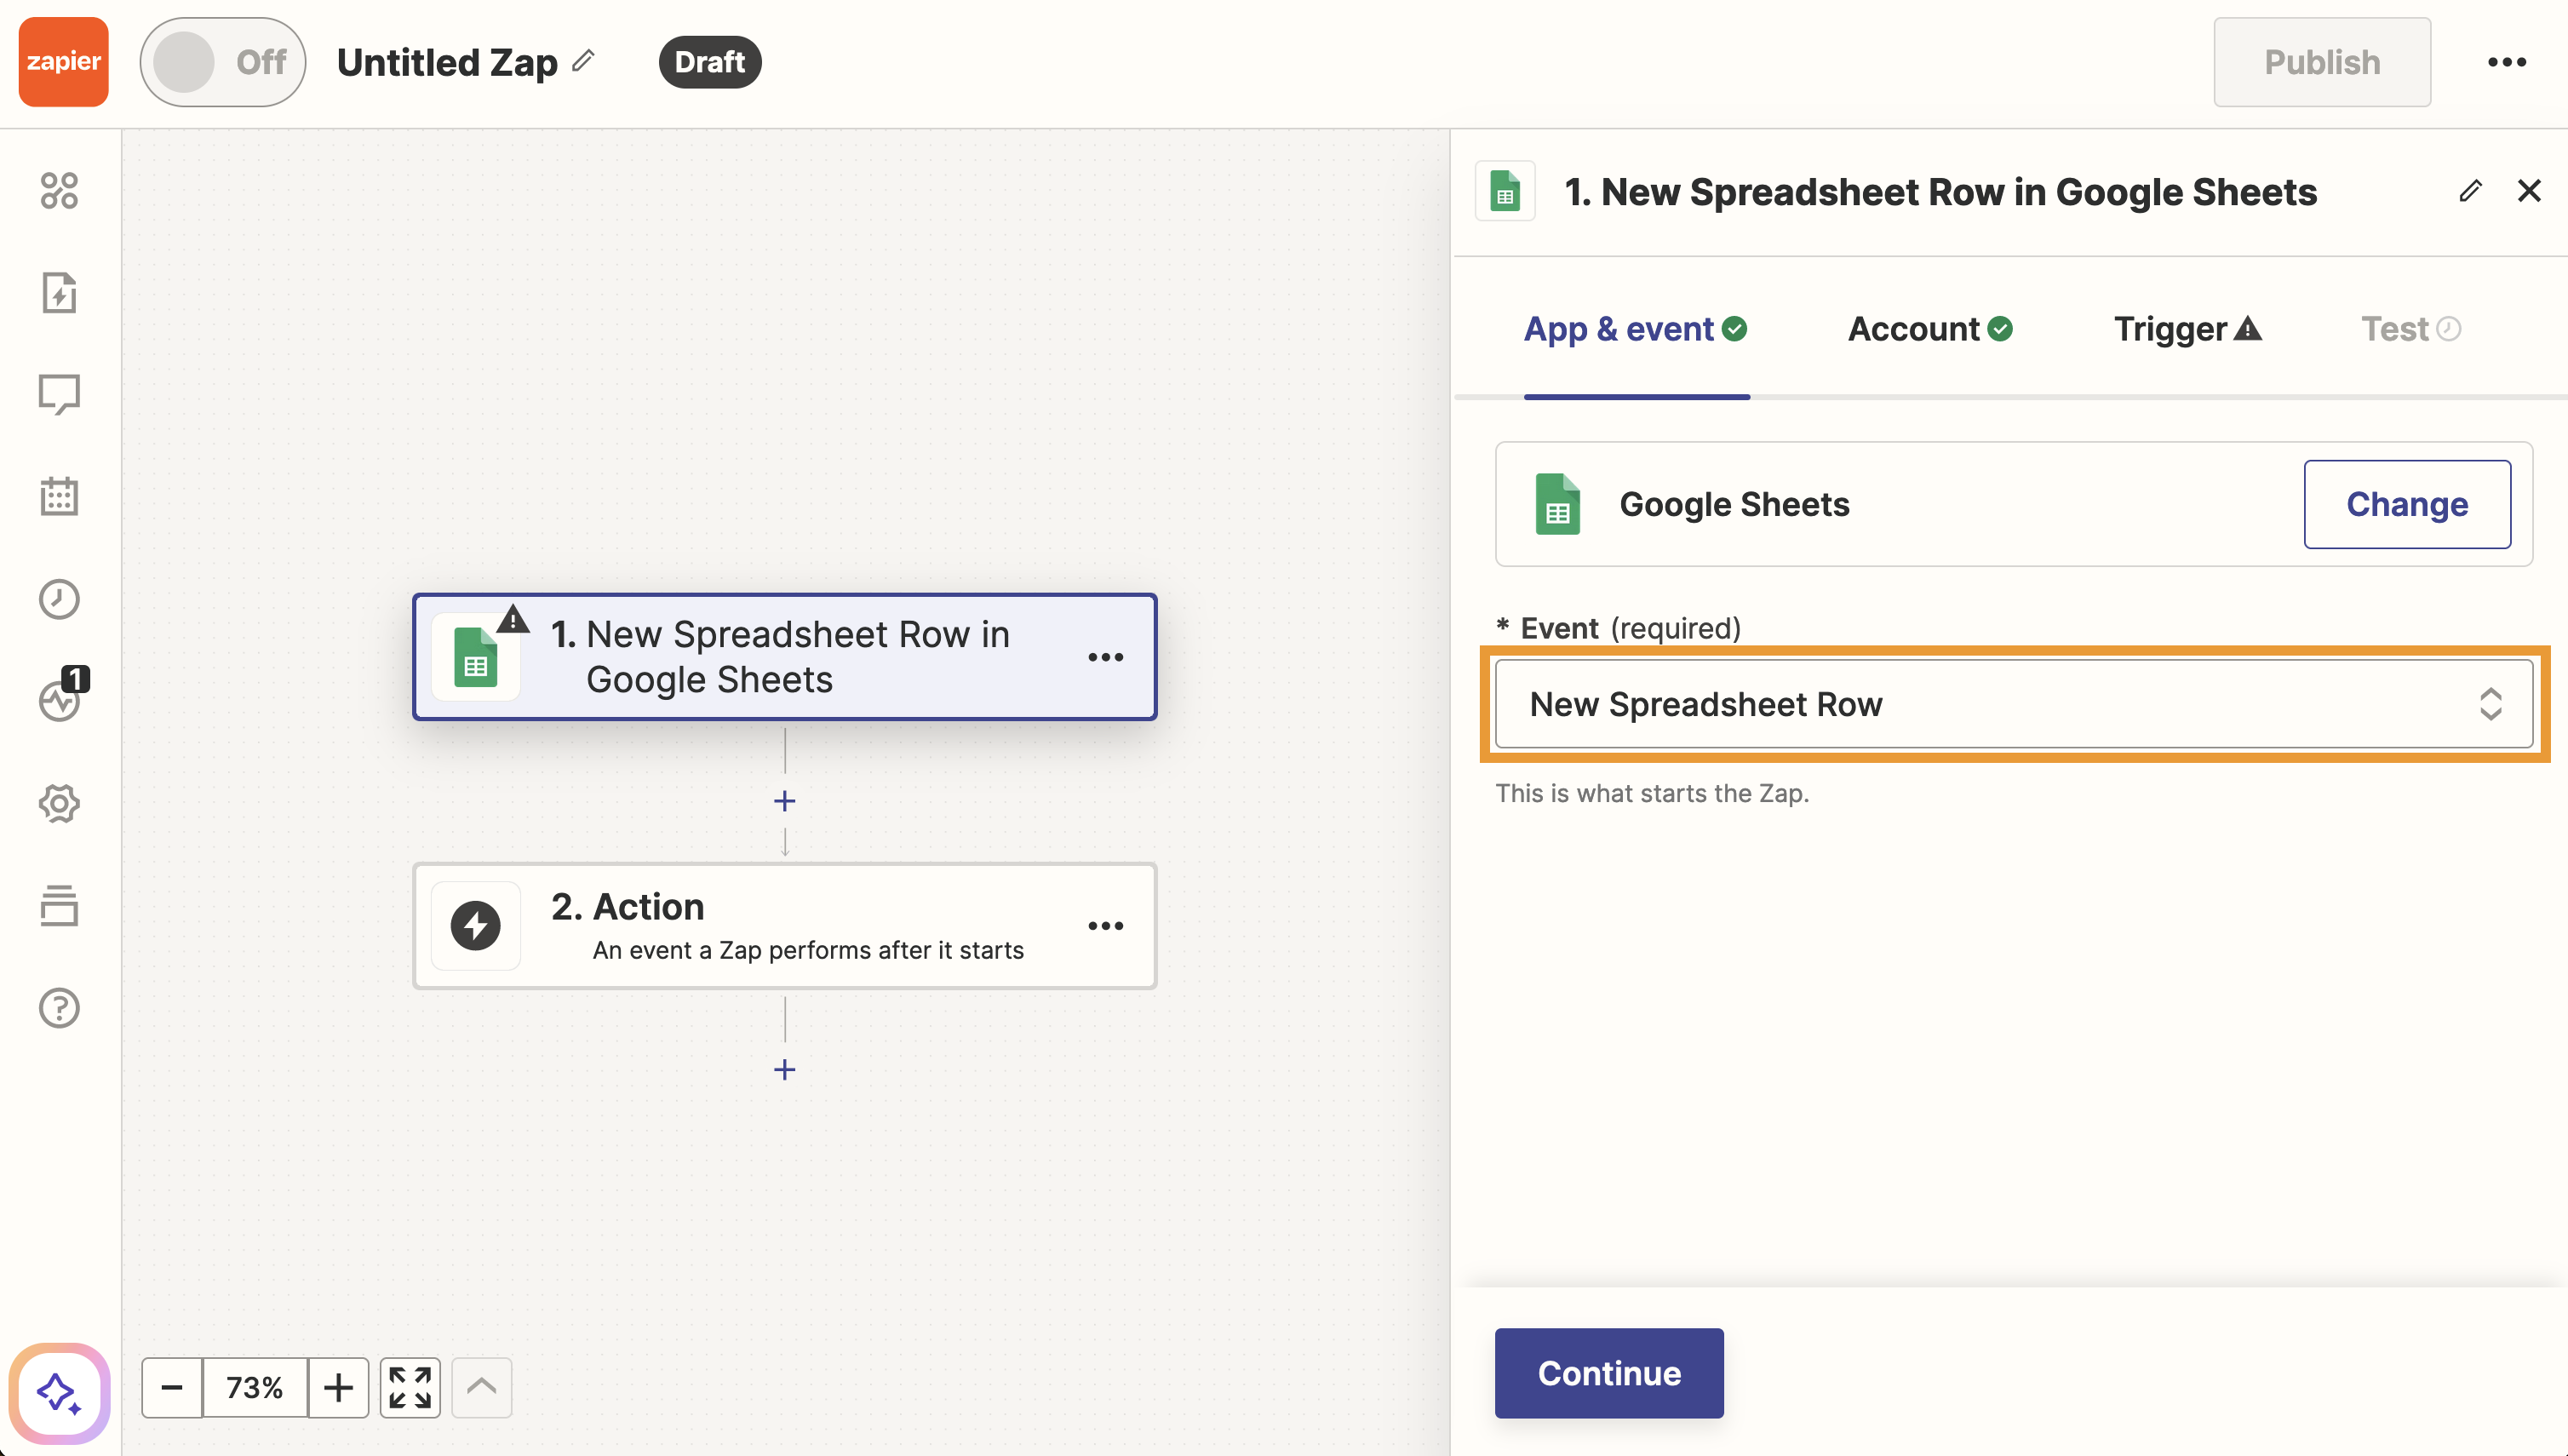Open the status activity icon with badge
The width and height of the screenshot is (2568, 1456).
62,696
